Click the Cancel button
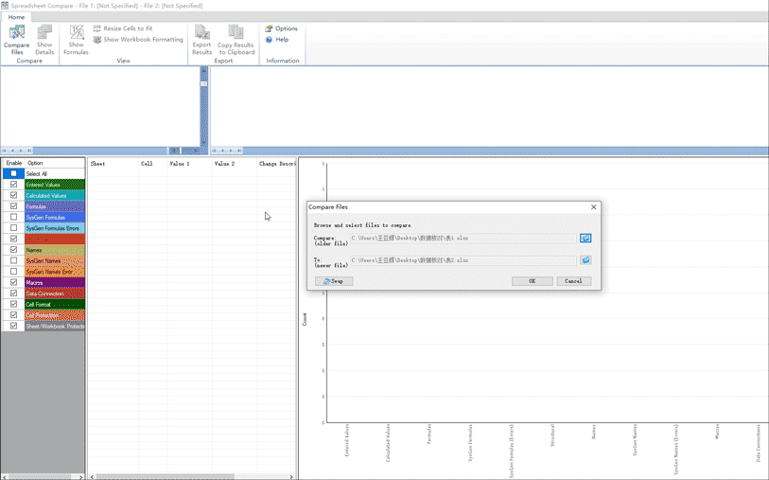 click(573, 281)
